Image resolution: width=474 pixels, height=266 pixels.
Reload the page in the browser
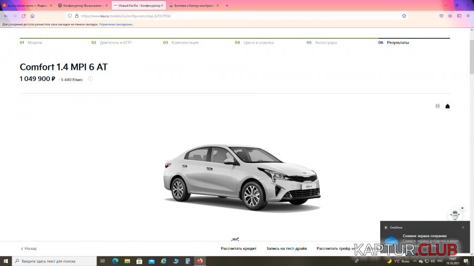pyautogui.click(x=23, y=16)
